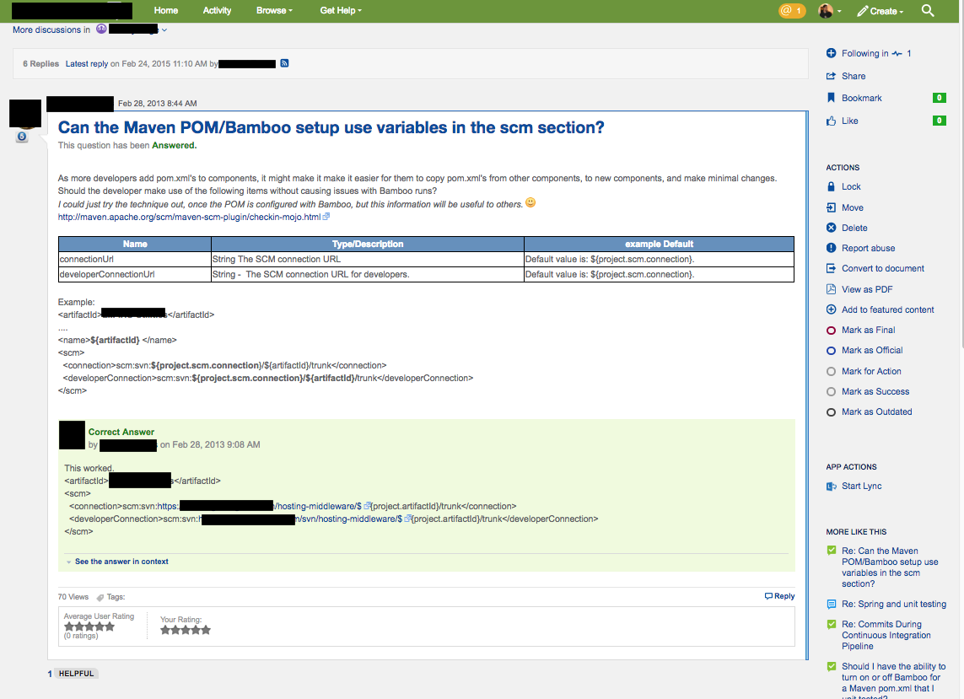Click the Like thumbs-up icon

[832, 121]
